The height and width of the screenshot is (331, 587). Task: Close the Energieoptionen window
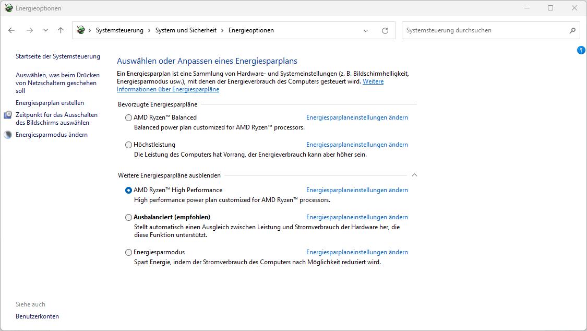point(574,8)
